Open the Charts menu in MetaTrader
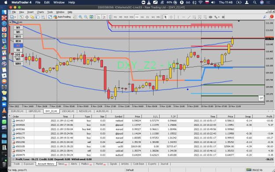Screen dimensions: 275x172 (40, 12)
